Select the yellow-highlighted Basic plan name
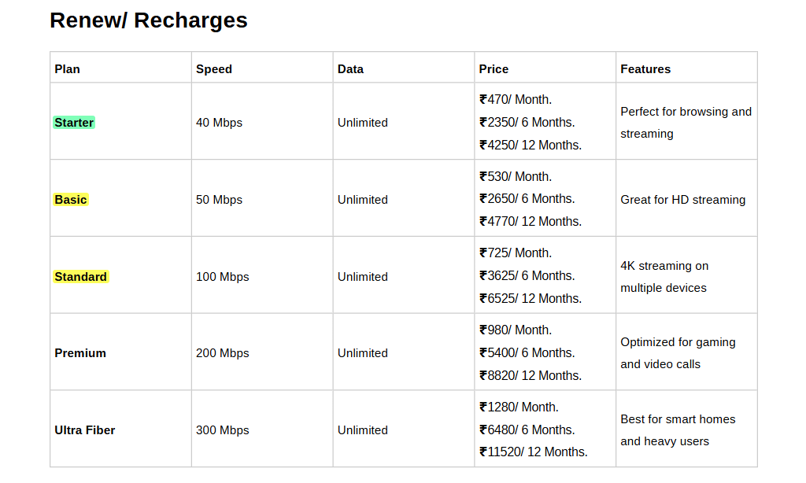The width and height of the screenshot is (806, 483). [71, 200]
